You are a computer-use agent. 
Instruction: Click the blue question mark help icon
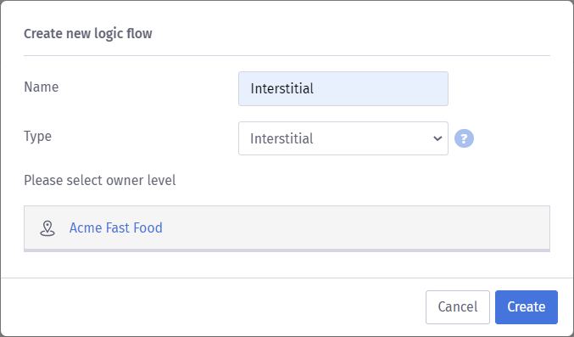click(464, 138)
